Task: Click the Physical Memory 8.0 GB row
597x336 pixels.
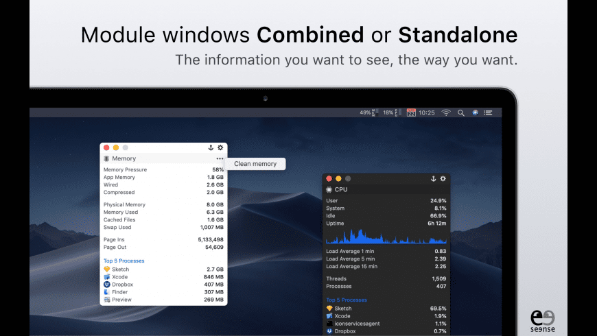Action: (163, 204)
